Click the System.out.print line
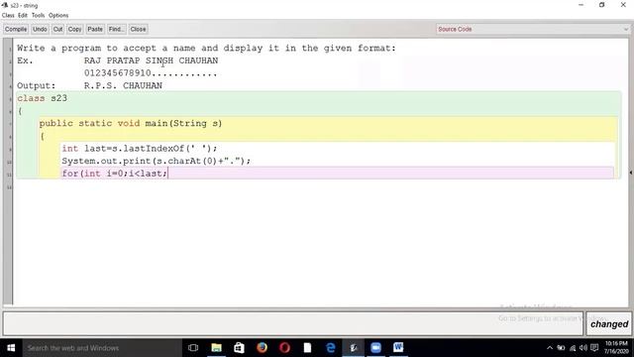Viewport: 634px width, 357px height. pyautogui.click(x=157, y=161)
